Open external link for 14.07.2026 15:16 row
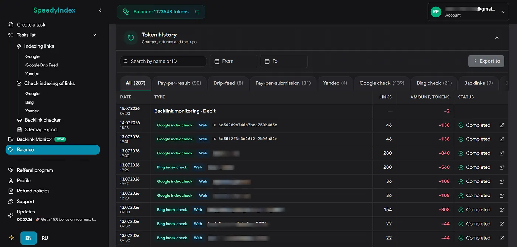This screenshot has height=247, width=517. (x=502, y=125)
